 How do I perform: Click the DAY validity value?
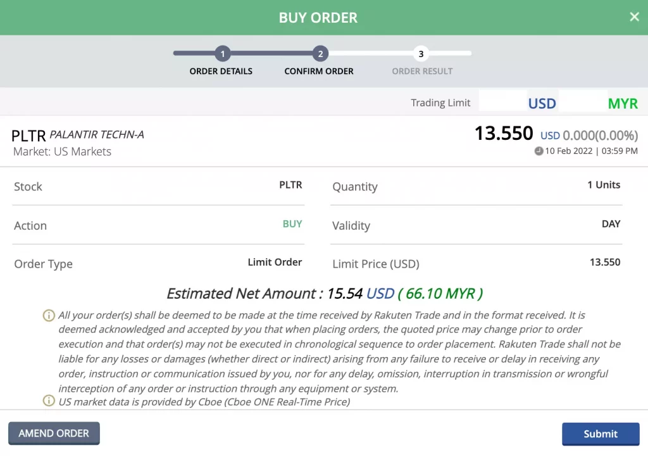[611, 224]
